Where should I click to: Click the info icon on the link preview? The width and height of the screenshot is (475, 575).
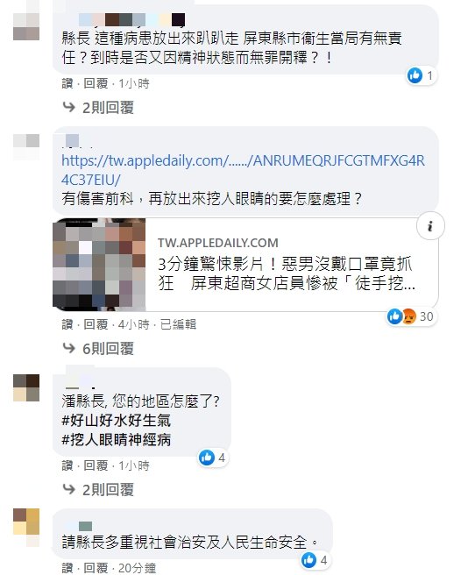430,226
